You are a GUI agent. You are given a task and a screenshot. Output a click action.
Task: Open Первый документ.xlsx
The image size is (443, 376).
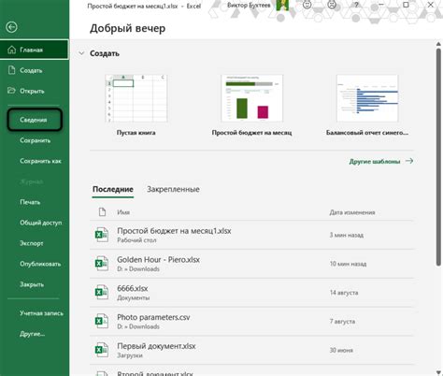pyautogui.click(x=251, y=350)
